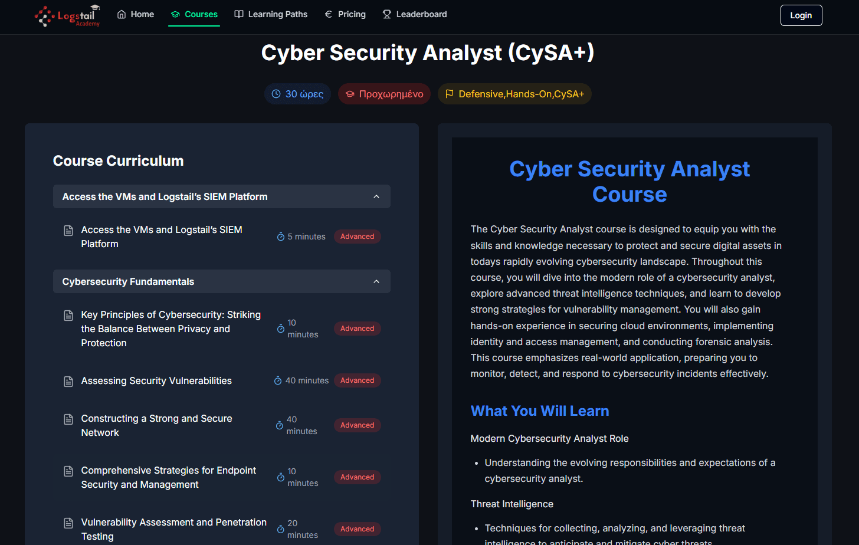Click the stopwatch icon next to 5 minutes
Screen dimensions: 859x545
281,237
